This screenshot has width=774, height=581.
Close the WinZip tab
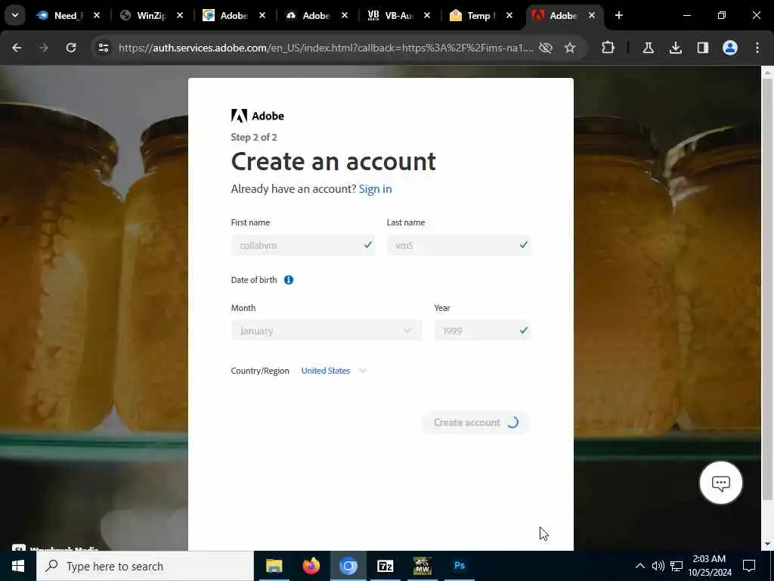point(180,15)
